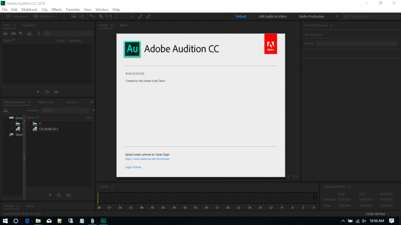Image resolution: width=401 pixels, height=225 pixels.
Task: Expand the C: drive in file list
Action: (x=29, y=123)
